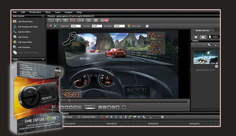Click the second preview toolbar icon

tap(58, 20)
